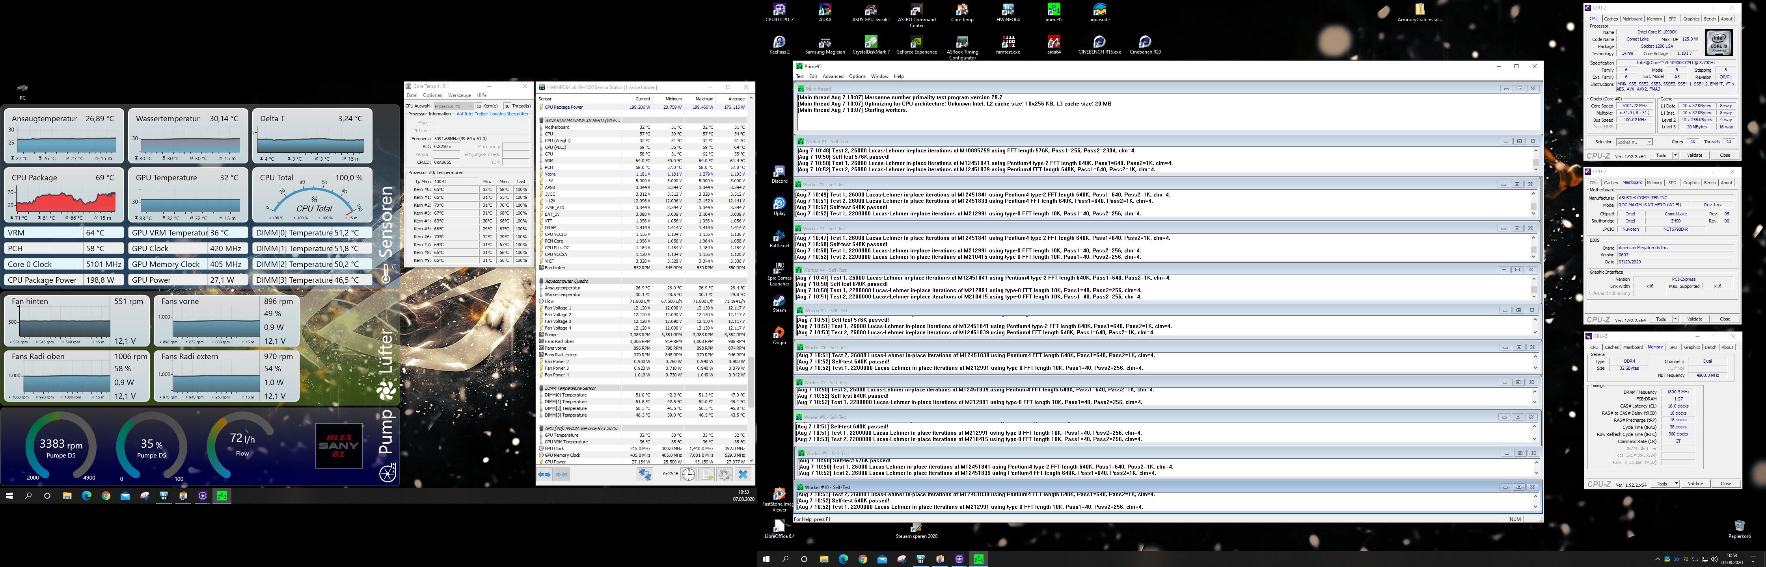Viewport: 1766px width, 567px height.
Task: Open ASTRO Command Center desktop icon
Action: 917,15
